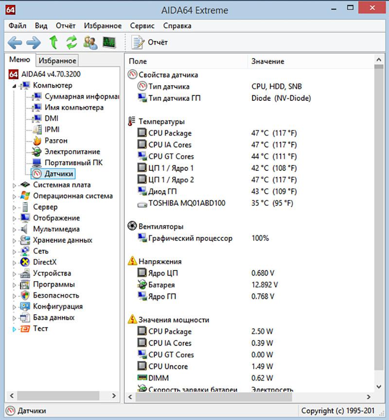Viewport: 389px width, 420px height.
Task: Switch to the Меню tab
Action: click(19, 59)
